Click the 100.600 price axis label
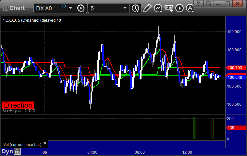Screen dimensions: 247x156 [x=234, y=86]
